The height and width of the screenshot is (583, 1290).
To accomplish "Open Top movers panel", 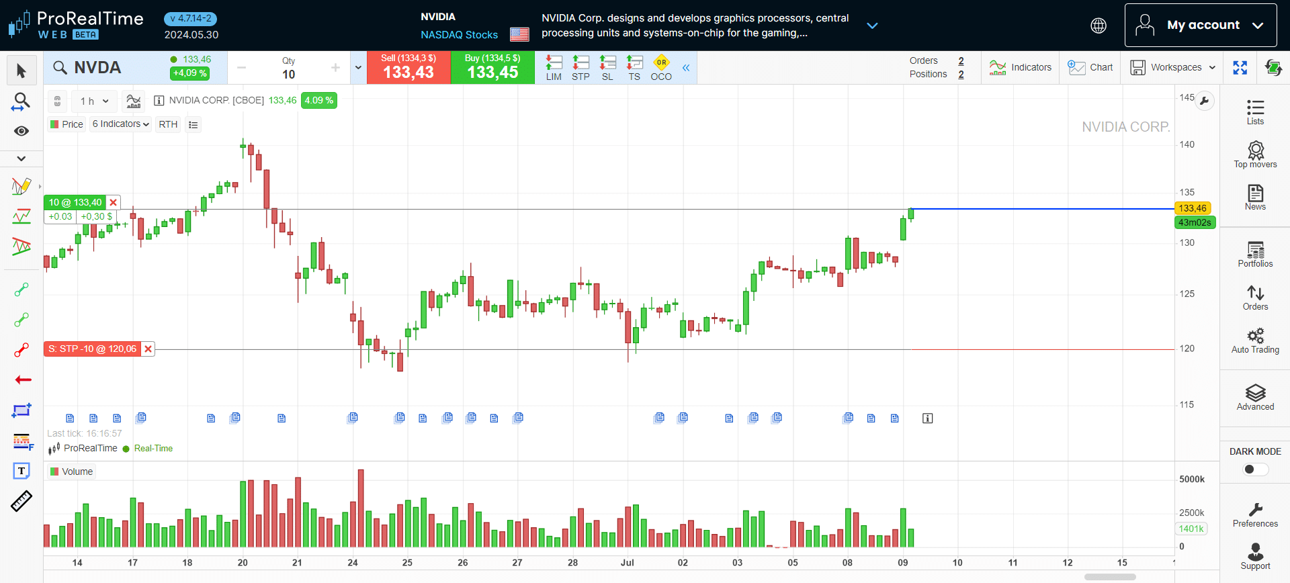I will pos(1255,154).
